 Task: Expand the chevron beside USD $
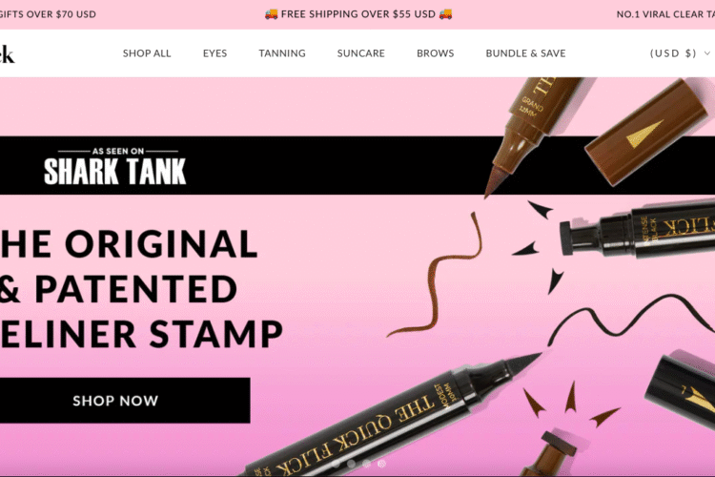pos(707,53)
